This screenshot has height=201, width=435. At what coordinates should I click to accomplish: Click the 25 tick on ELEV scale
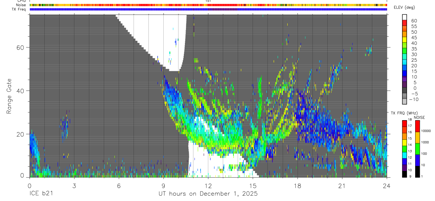coord(414,60)
